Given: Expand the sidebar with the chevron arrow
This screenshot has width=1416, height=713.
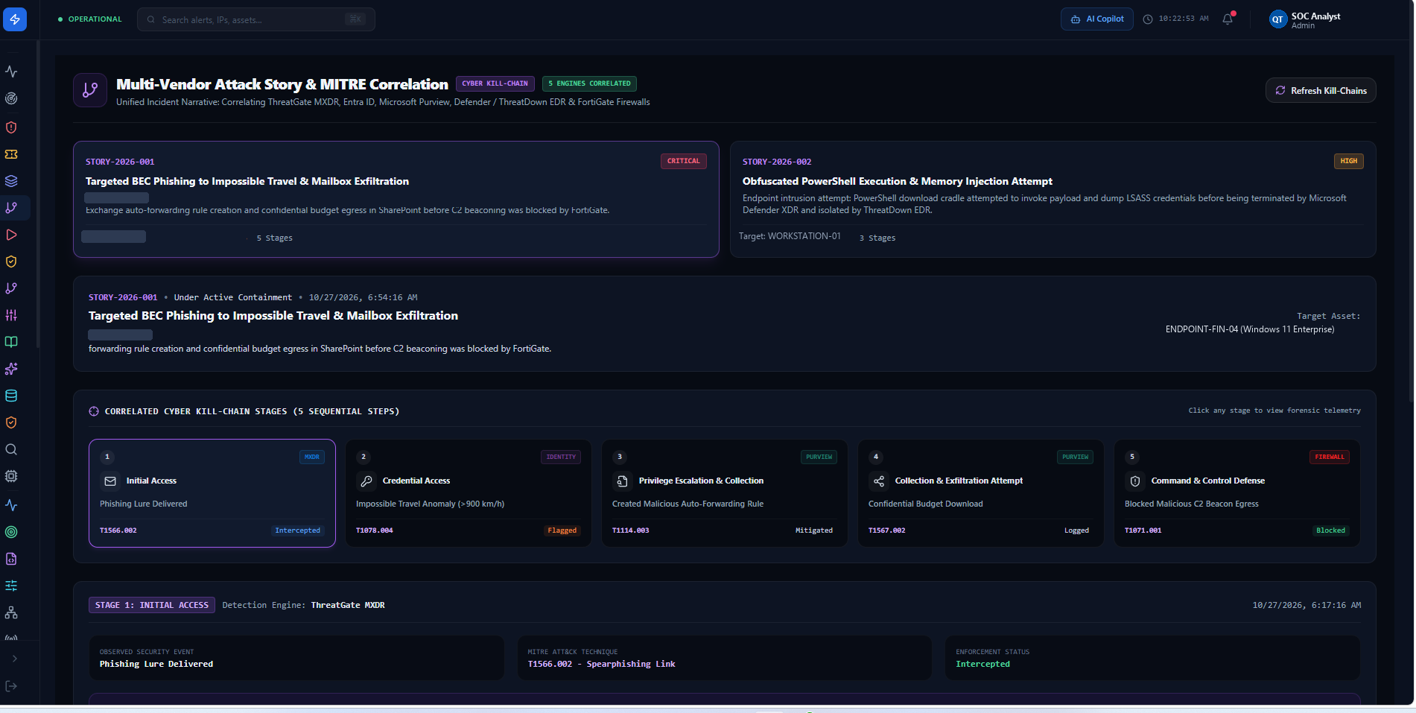Looking at the screenshot, I should coord(15,659).
